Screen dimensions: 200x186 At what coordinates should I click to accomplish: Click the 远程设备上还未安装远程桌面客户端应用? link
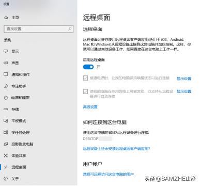[x=116, y=148]
